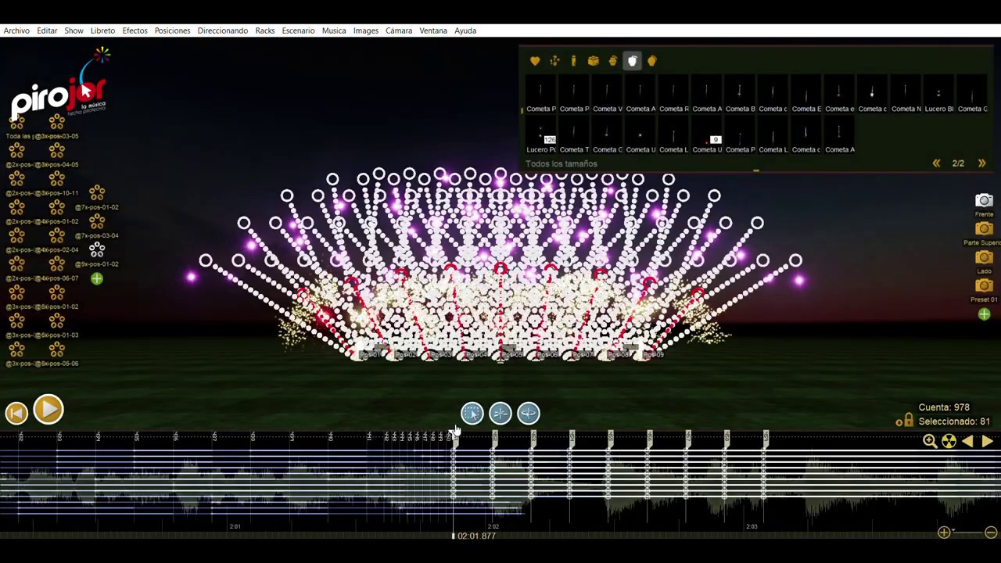Select the Parte Superior camera view
The image size is (1001, 563).
[x=984, y=229]
